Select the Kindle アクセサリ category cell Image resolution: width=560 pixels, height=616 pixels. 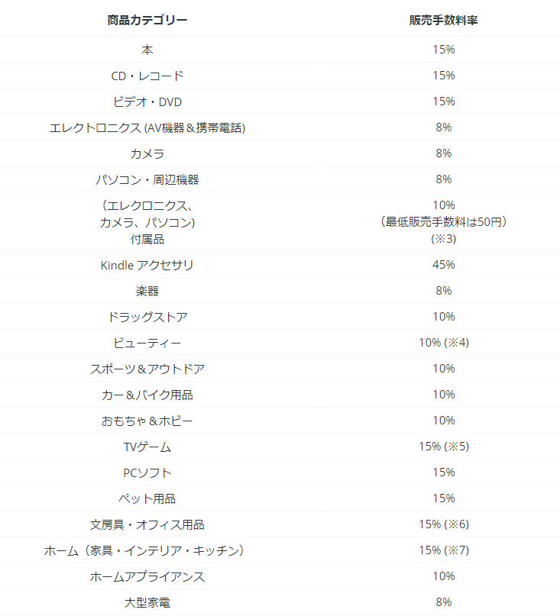point(147,265)
